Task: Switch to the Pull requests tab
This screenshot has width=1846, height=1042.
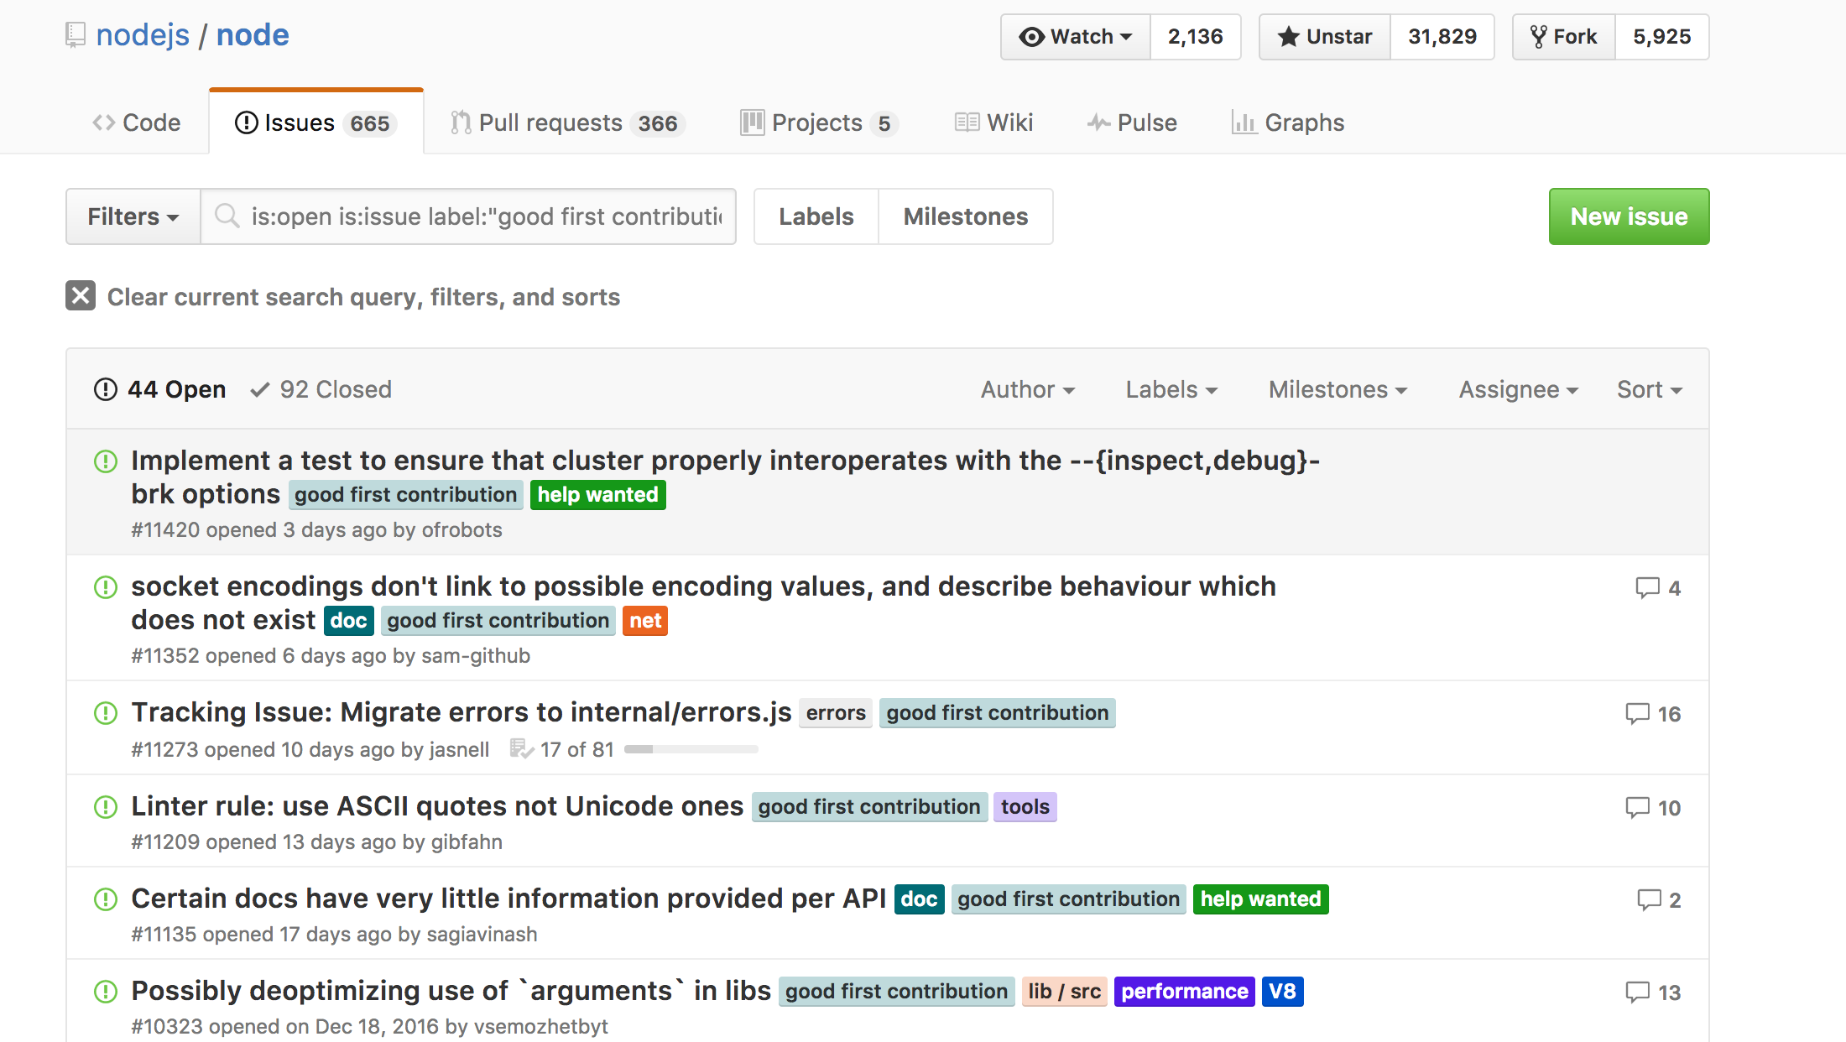Action: [x=567, y=122]
